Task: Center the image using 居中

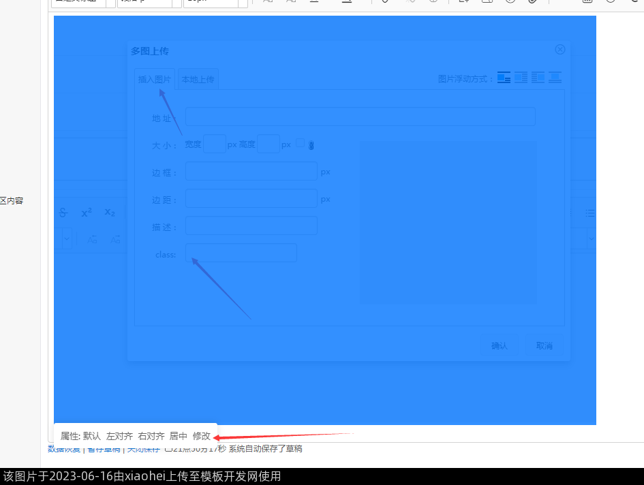Action: click(x=178, y=436)
